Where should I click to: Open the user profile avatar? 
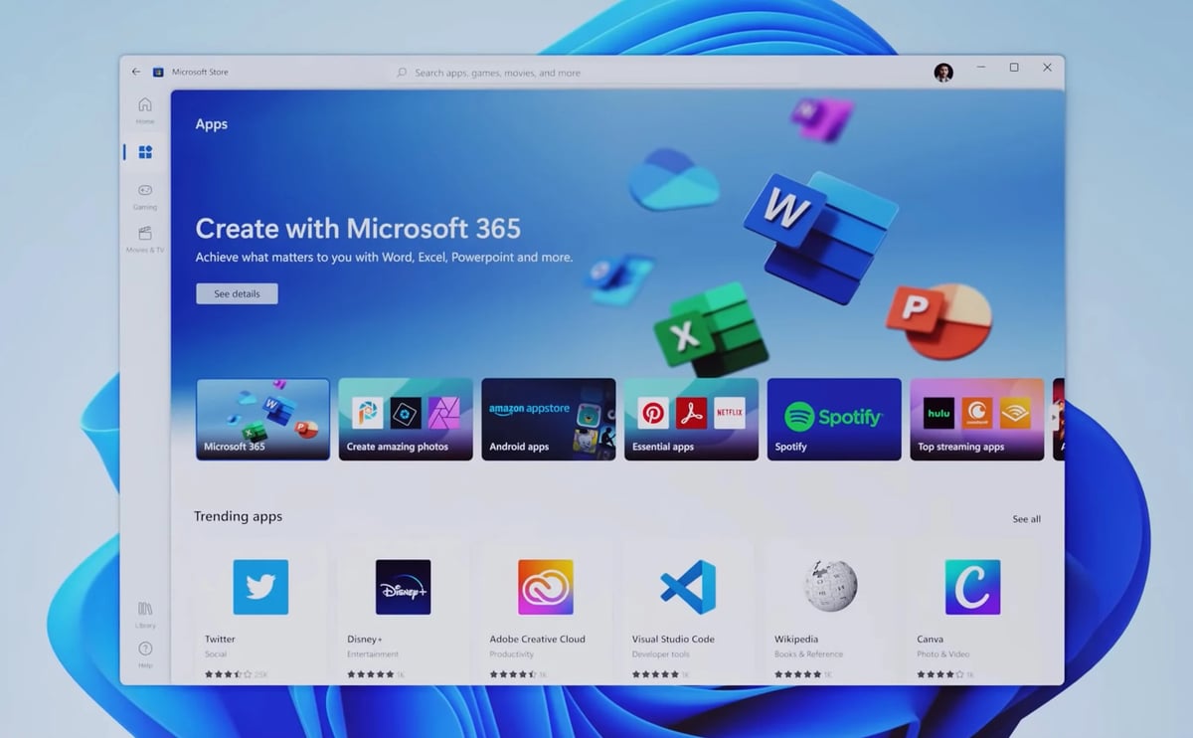(x=942, y=72)
